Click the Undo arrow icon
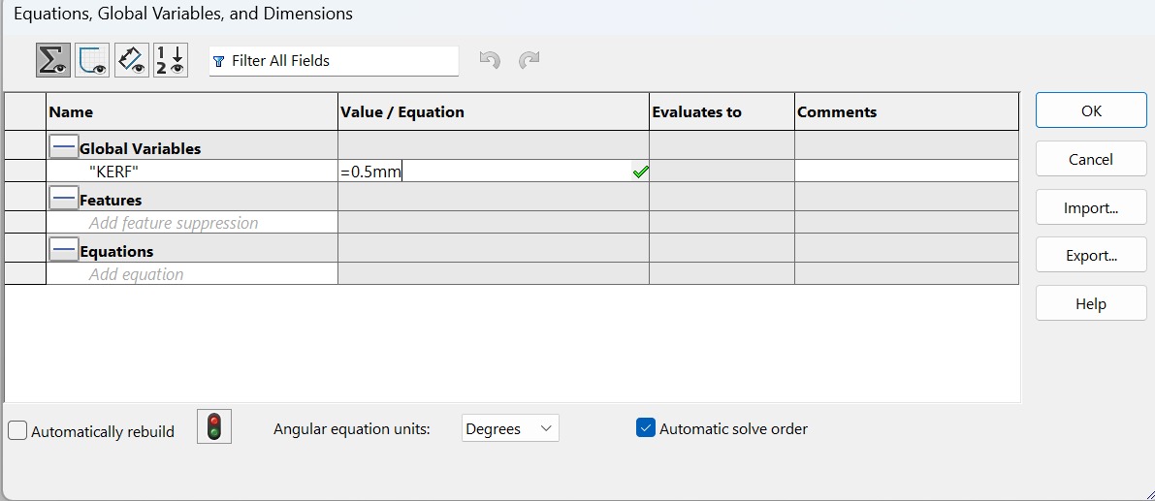This screenshot has height=501, width=1155. click(490, 60)
